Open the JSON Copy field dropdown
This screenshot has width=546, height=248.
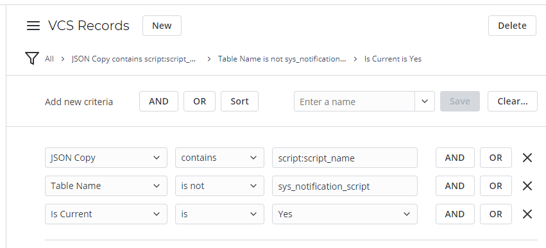pyautogui.click(x=106, y=158)
